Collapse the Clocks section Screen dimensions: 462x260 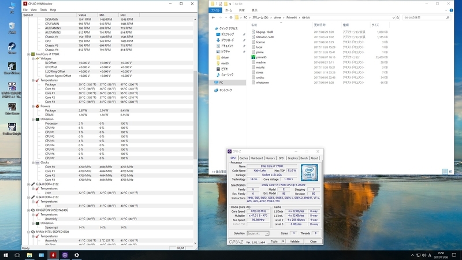tap(33, 162)
